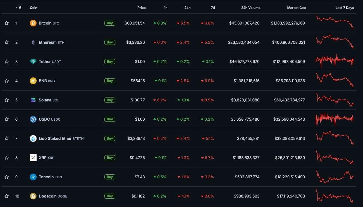The image size is (363, 207).
Task: Favorite Tether with the star
Action: pos(7,62)
